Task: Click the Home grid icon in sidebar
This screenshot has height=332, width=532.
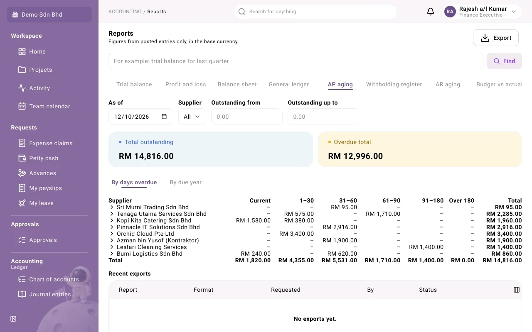Action: click(22, 51)
